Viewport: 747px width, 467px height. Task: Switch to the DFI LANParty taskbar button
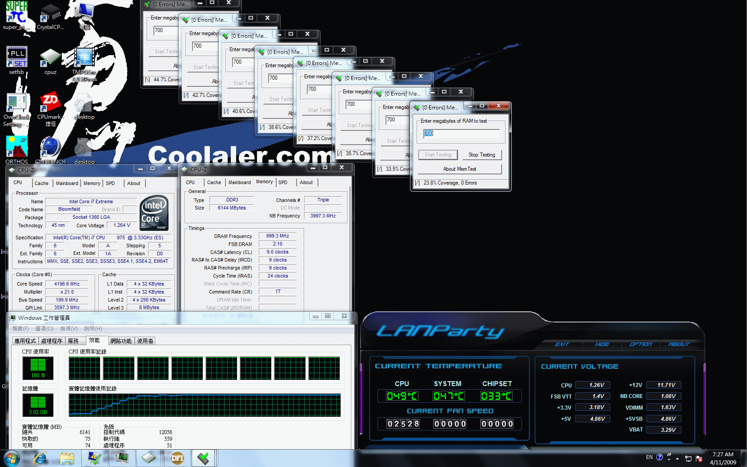pos(177,458)
